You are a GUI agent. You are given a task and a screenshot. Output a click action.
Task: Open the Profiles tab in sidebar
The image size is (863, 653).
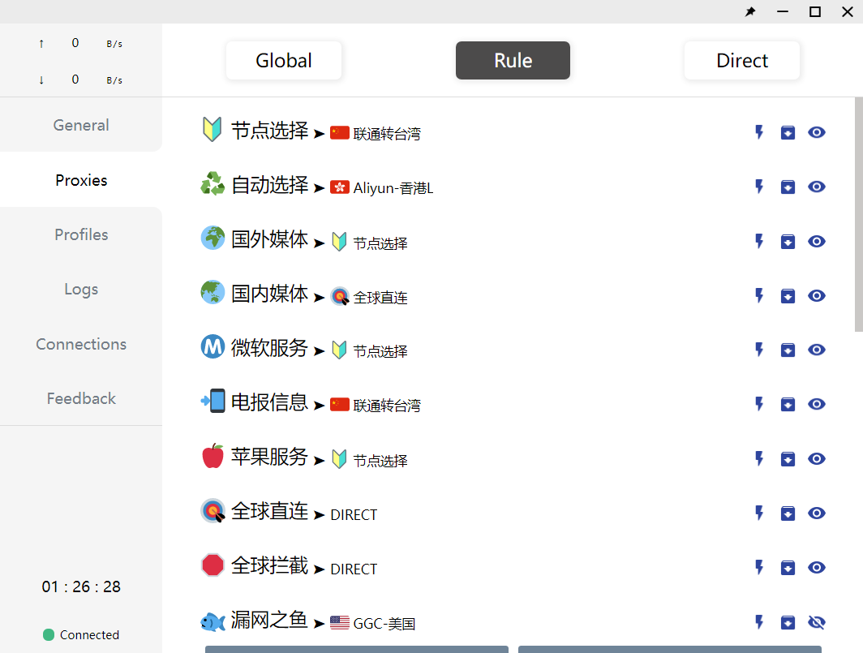click(x=81, y=234)
